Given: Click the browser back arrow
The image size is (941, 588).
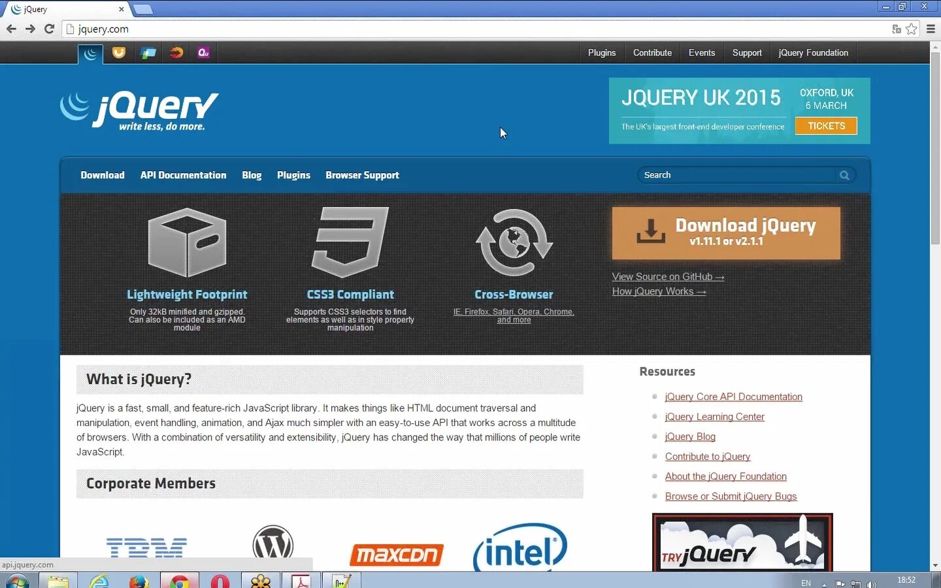Looking at the screenshot, I should [11, 29].
